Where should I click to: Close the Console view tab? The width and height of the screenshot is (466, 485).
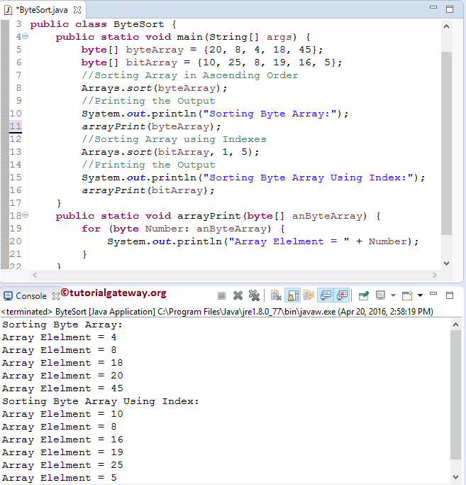click(x=56, y=296)
